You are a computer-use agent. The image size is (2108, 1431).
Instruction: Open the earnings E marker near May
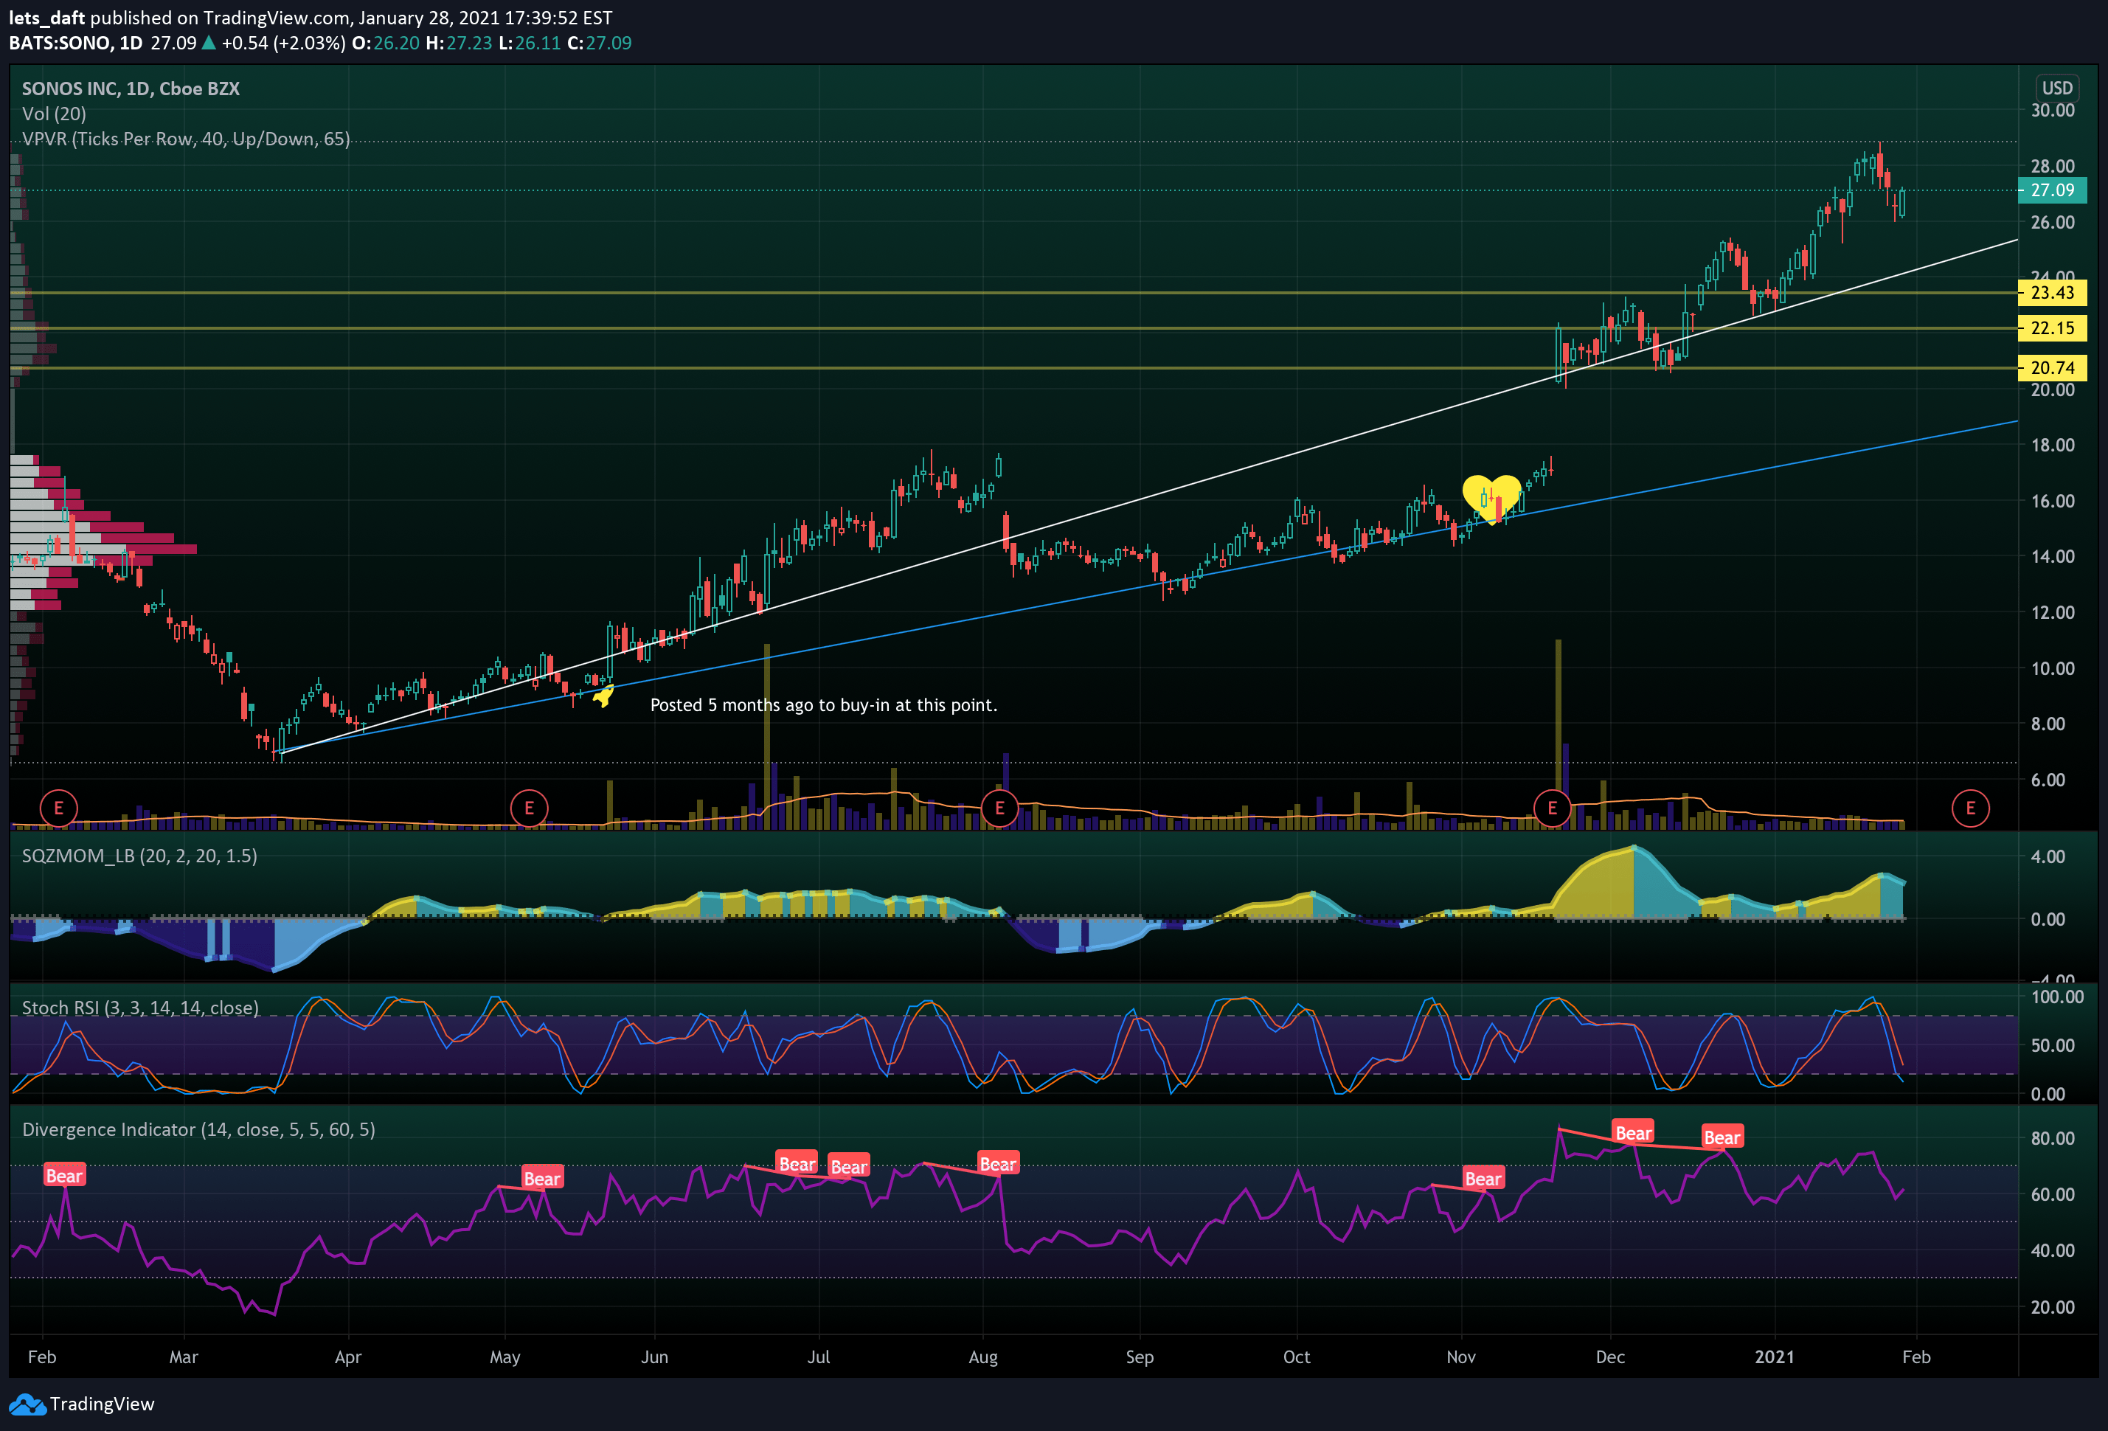pos(529,807)
